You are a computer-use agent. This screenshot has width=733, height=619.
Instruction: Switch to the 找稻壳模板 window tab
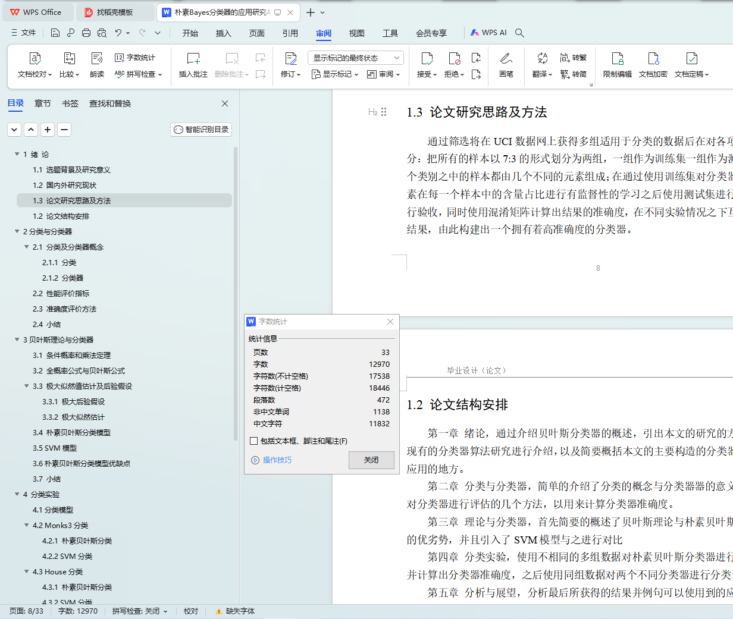point(115,12)
